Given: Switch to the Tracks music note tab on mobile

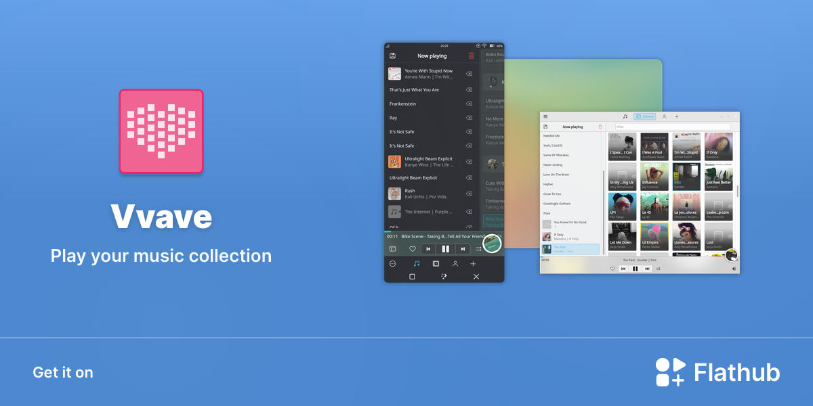Looking at the screenshot, I should point(417,263).
